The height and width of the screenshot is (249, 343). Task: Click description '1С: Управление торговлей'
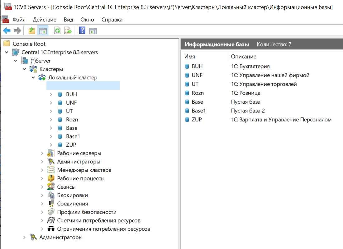pyautogui.click(x=264, y=84)
